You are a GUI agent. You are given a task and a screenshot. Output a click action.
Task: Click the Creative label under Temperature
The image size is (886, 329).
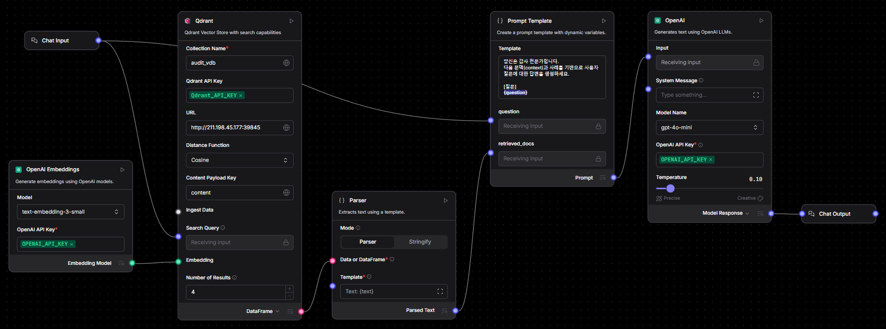coord(746,198)
